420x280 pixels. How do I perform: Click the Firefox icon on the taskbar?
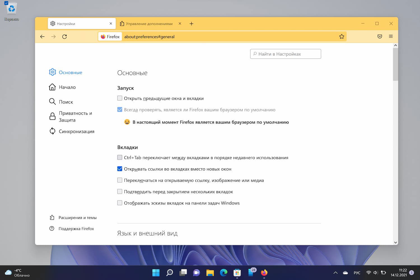pyautogui.click(x=264, y=272)
